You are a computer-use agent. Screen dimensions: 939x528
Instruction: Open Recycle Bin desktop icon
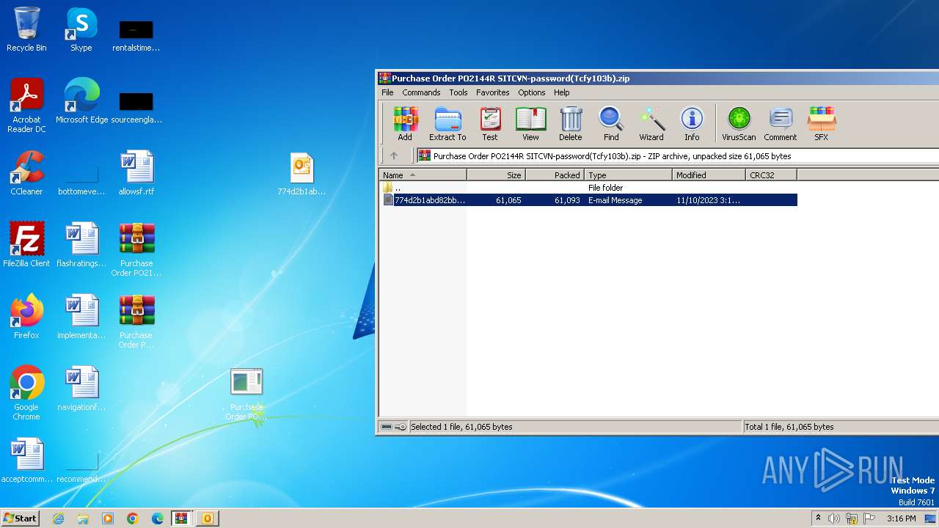pyautogui.click(x=26, y=29)
